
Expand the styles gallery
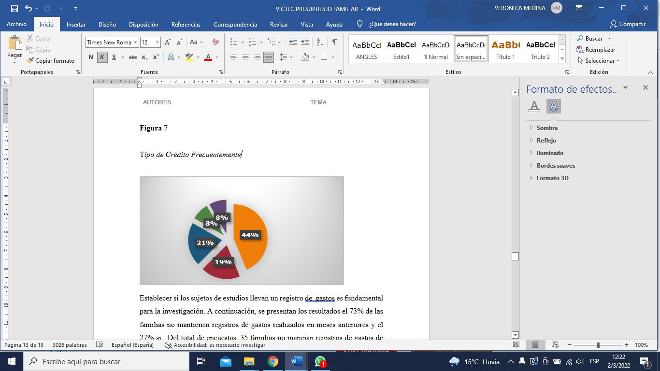pyautogui.click(x=562, y=59)
